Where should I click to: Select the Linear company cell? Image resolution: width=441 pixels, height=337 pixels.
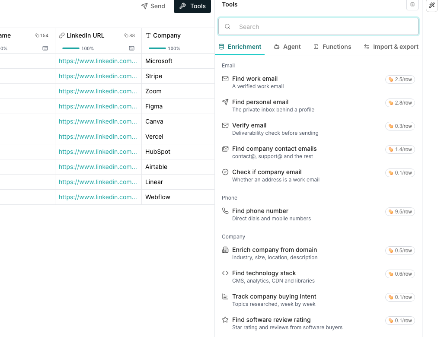(x=178, y=182)
